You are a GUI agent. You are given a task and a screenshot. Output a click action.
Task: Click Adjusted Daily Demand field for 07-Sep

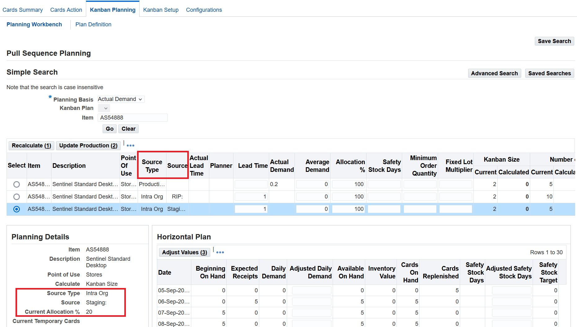(312, 313)
